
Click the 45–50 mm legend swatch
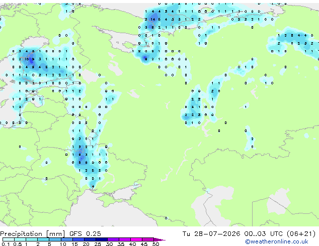148,239
